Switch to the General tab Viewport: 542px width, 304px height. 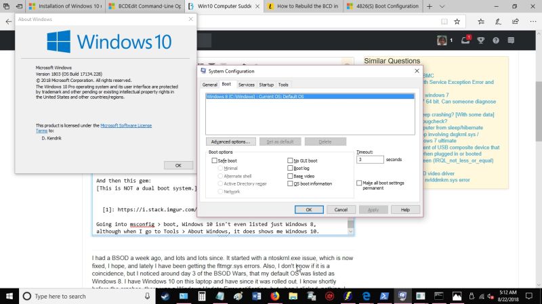pos(210,85)
